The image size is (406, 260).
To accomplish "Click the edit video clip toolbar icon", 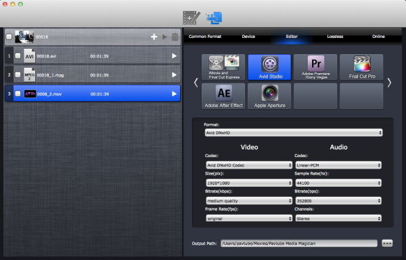I will tap(191, 18).
